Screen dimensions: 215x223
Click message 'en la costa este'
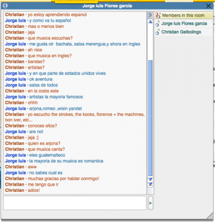click(43, 91)
